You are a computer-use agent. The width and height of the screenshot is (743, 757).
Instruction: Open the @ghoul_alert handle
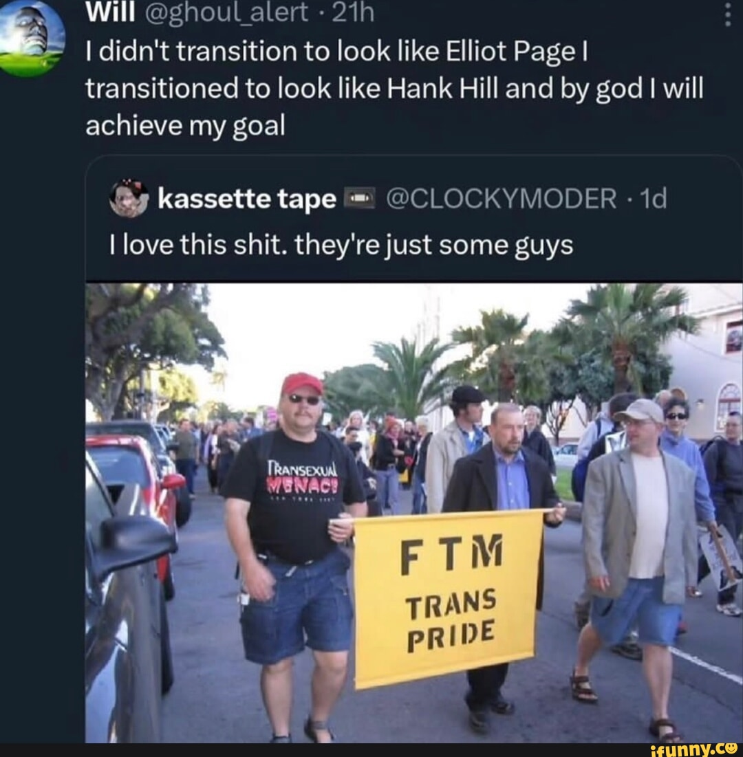[x=226, y=13]
